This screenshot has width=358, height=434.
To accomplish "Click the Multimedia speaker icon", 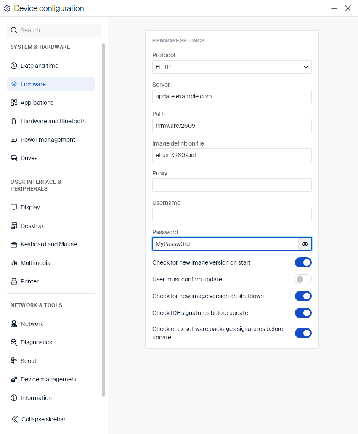I will (14, 263).
